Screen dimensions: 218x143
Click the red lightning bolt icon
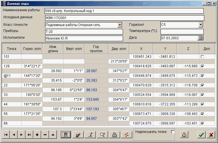coord(127,135)
